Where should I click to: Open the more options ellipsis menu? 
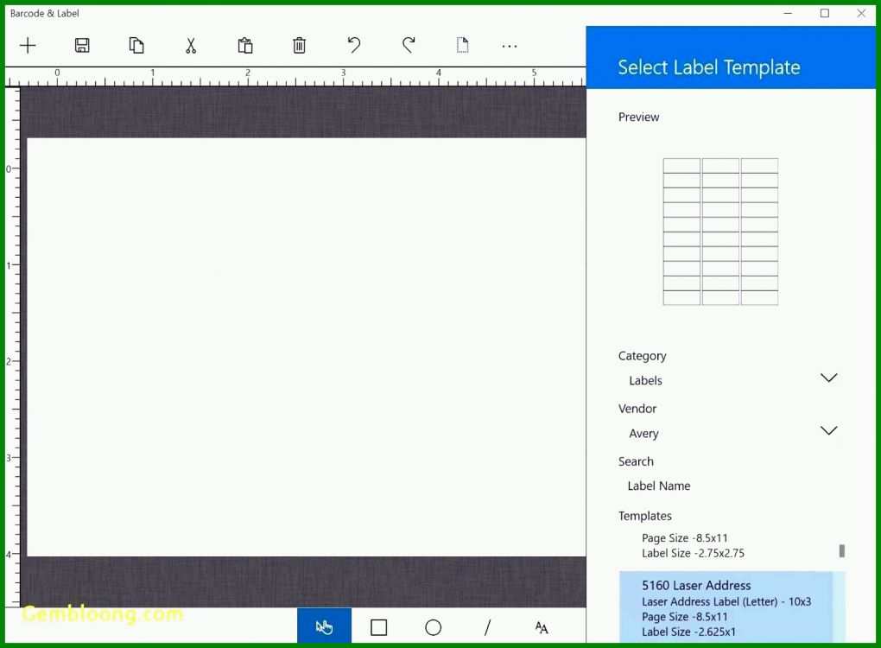(x=510, y=46)
